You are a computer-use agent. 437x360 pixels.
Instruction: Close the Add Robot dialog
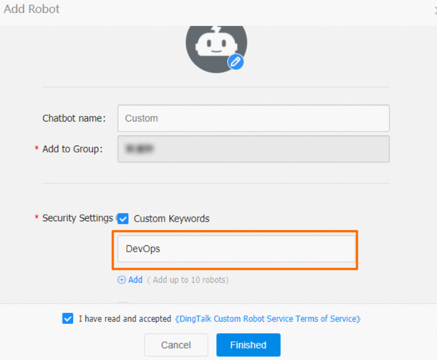click(435, 10)
